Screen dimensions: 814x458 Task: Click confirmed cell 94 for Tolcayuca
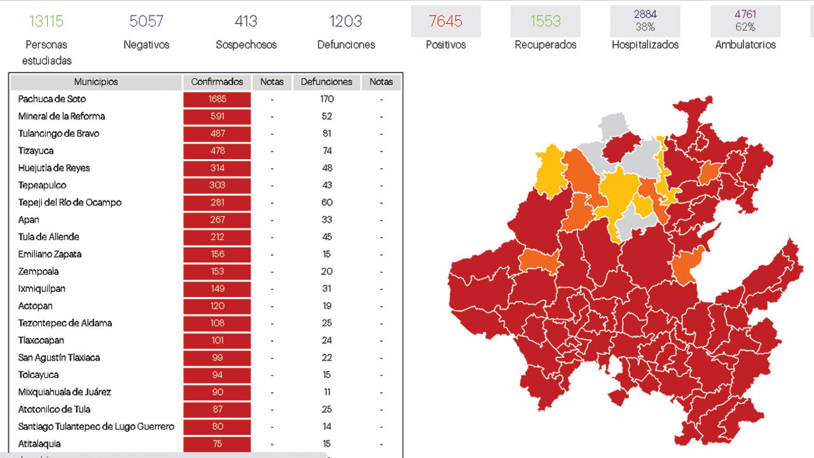tap(217, 375)
